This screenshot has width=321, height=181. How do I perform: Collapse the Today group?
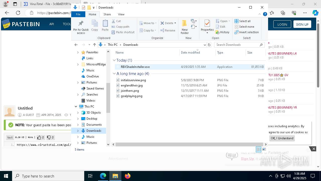click(114, 60)
